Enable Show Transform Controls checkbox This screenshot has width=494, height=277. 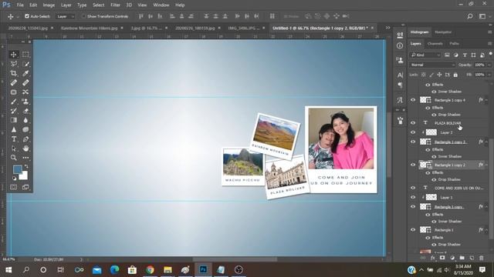pos(84,16)
